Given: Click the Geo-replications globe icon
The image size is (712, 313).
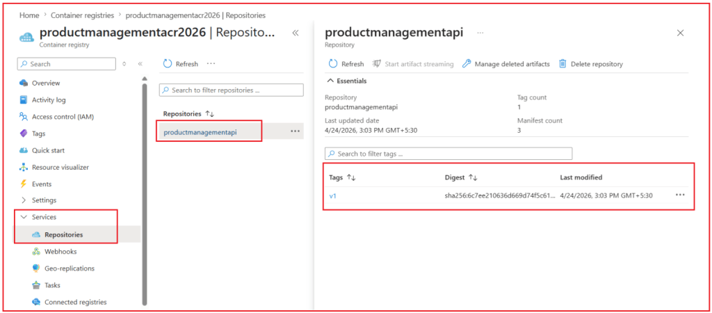Looking at the screenshot, I should (36, 268).
